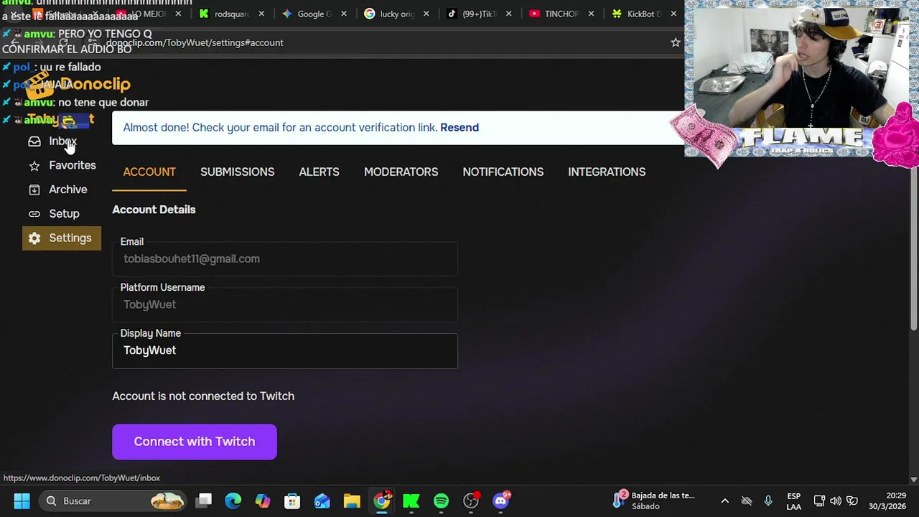Open the Integrations tab
The width and height of the screenshot is (919, 517).
(x=607, y=172)
